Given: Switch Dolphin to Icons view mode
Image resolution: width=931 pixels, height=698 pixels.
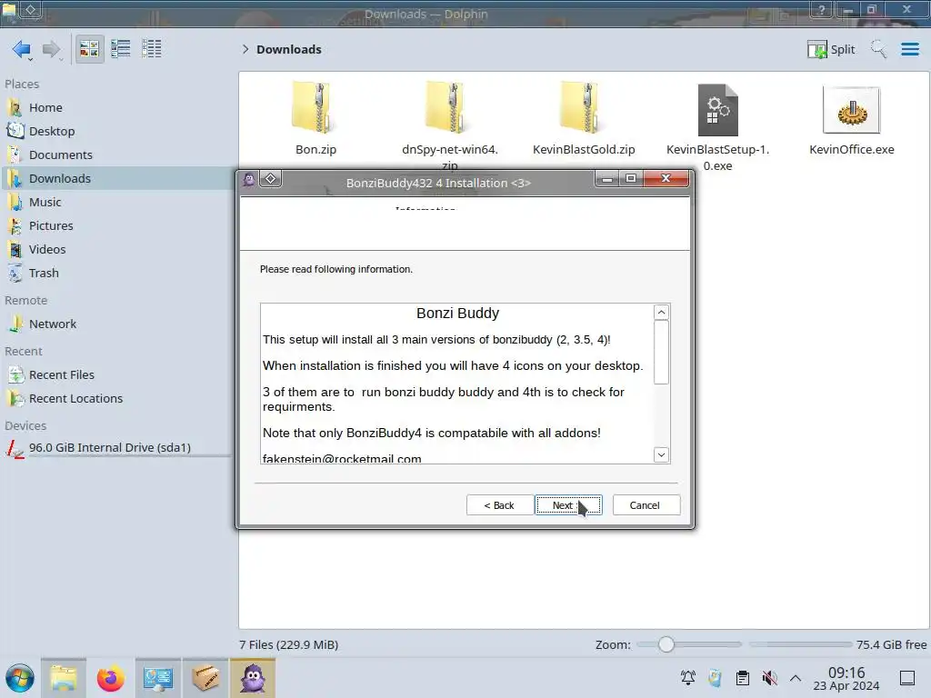Looking at the screenshot, I should pos(89,49).
